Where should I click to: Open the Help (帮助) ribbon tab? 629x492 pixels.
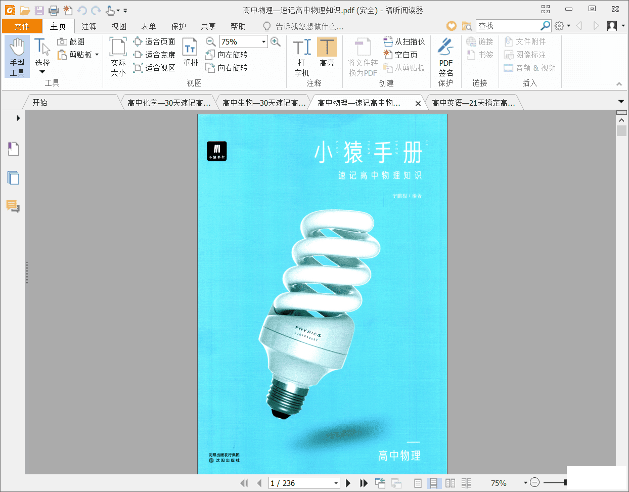pos(238,26)
